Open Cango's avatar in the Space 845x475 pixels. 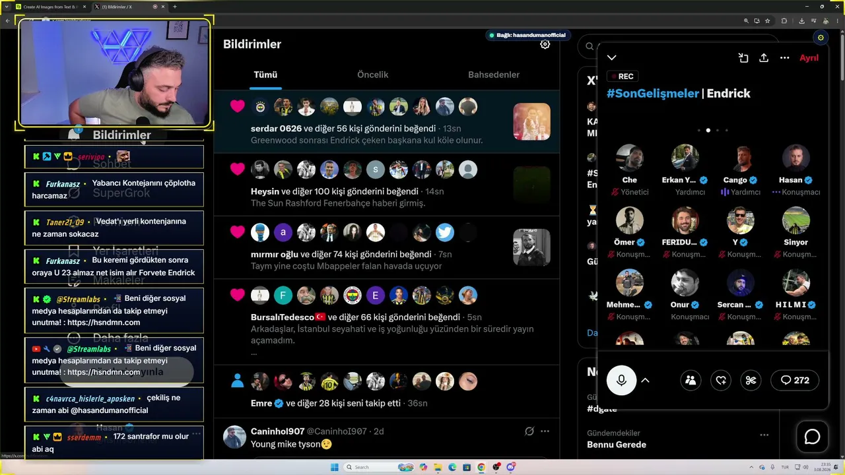[741, 158]
